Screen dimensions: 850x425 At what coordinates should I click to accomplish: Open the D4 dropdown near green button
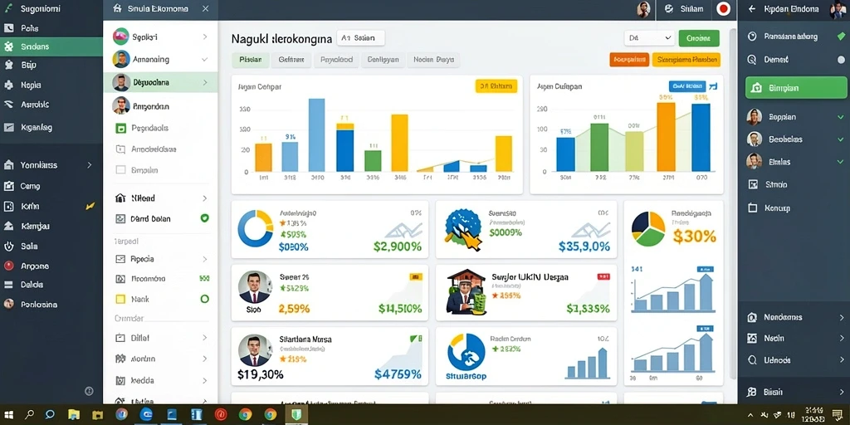pos(649,38)
